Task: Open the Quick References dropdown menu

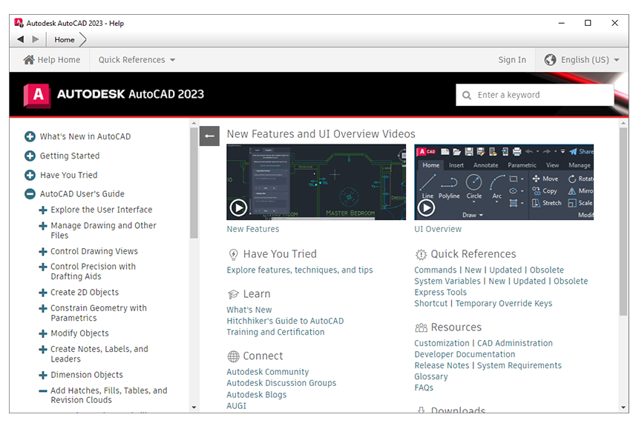Action: [137, 60]
